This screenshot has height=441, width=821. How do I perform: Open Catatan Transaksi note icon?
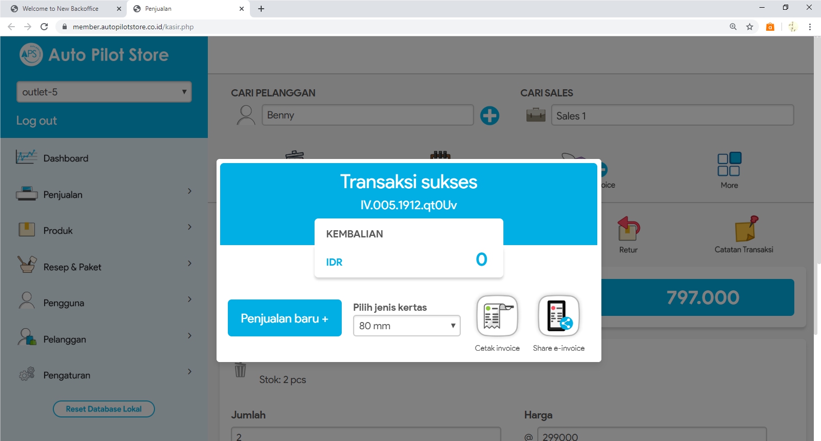746,229
